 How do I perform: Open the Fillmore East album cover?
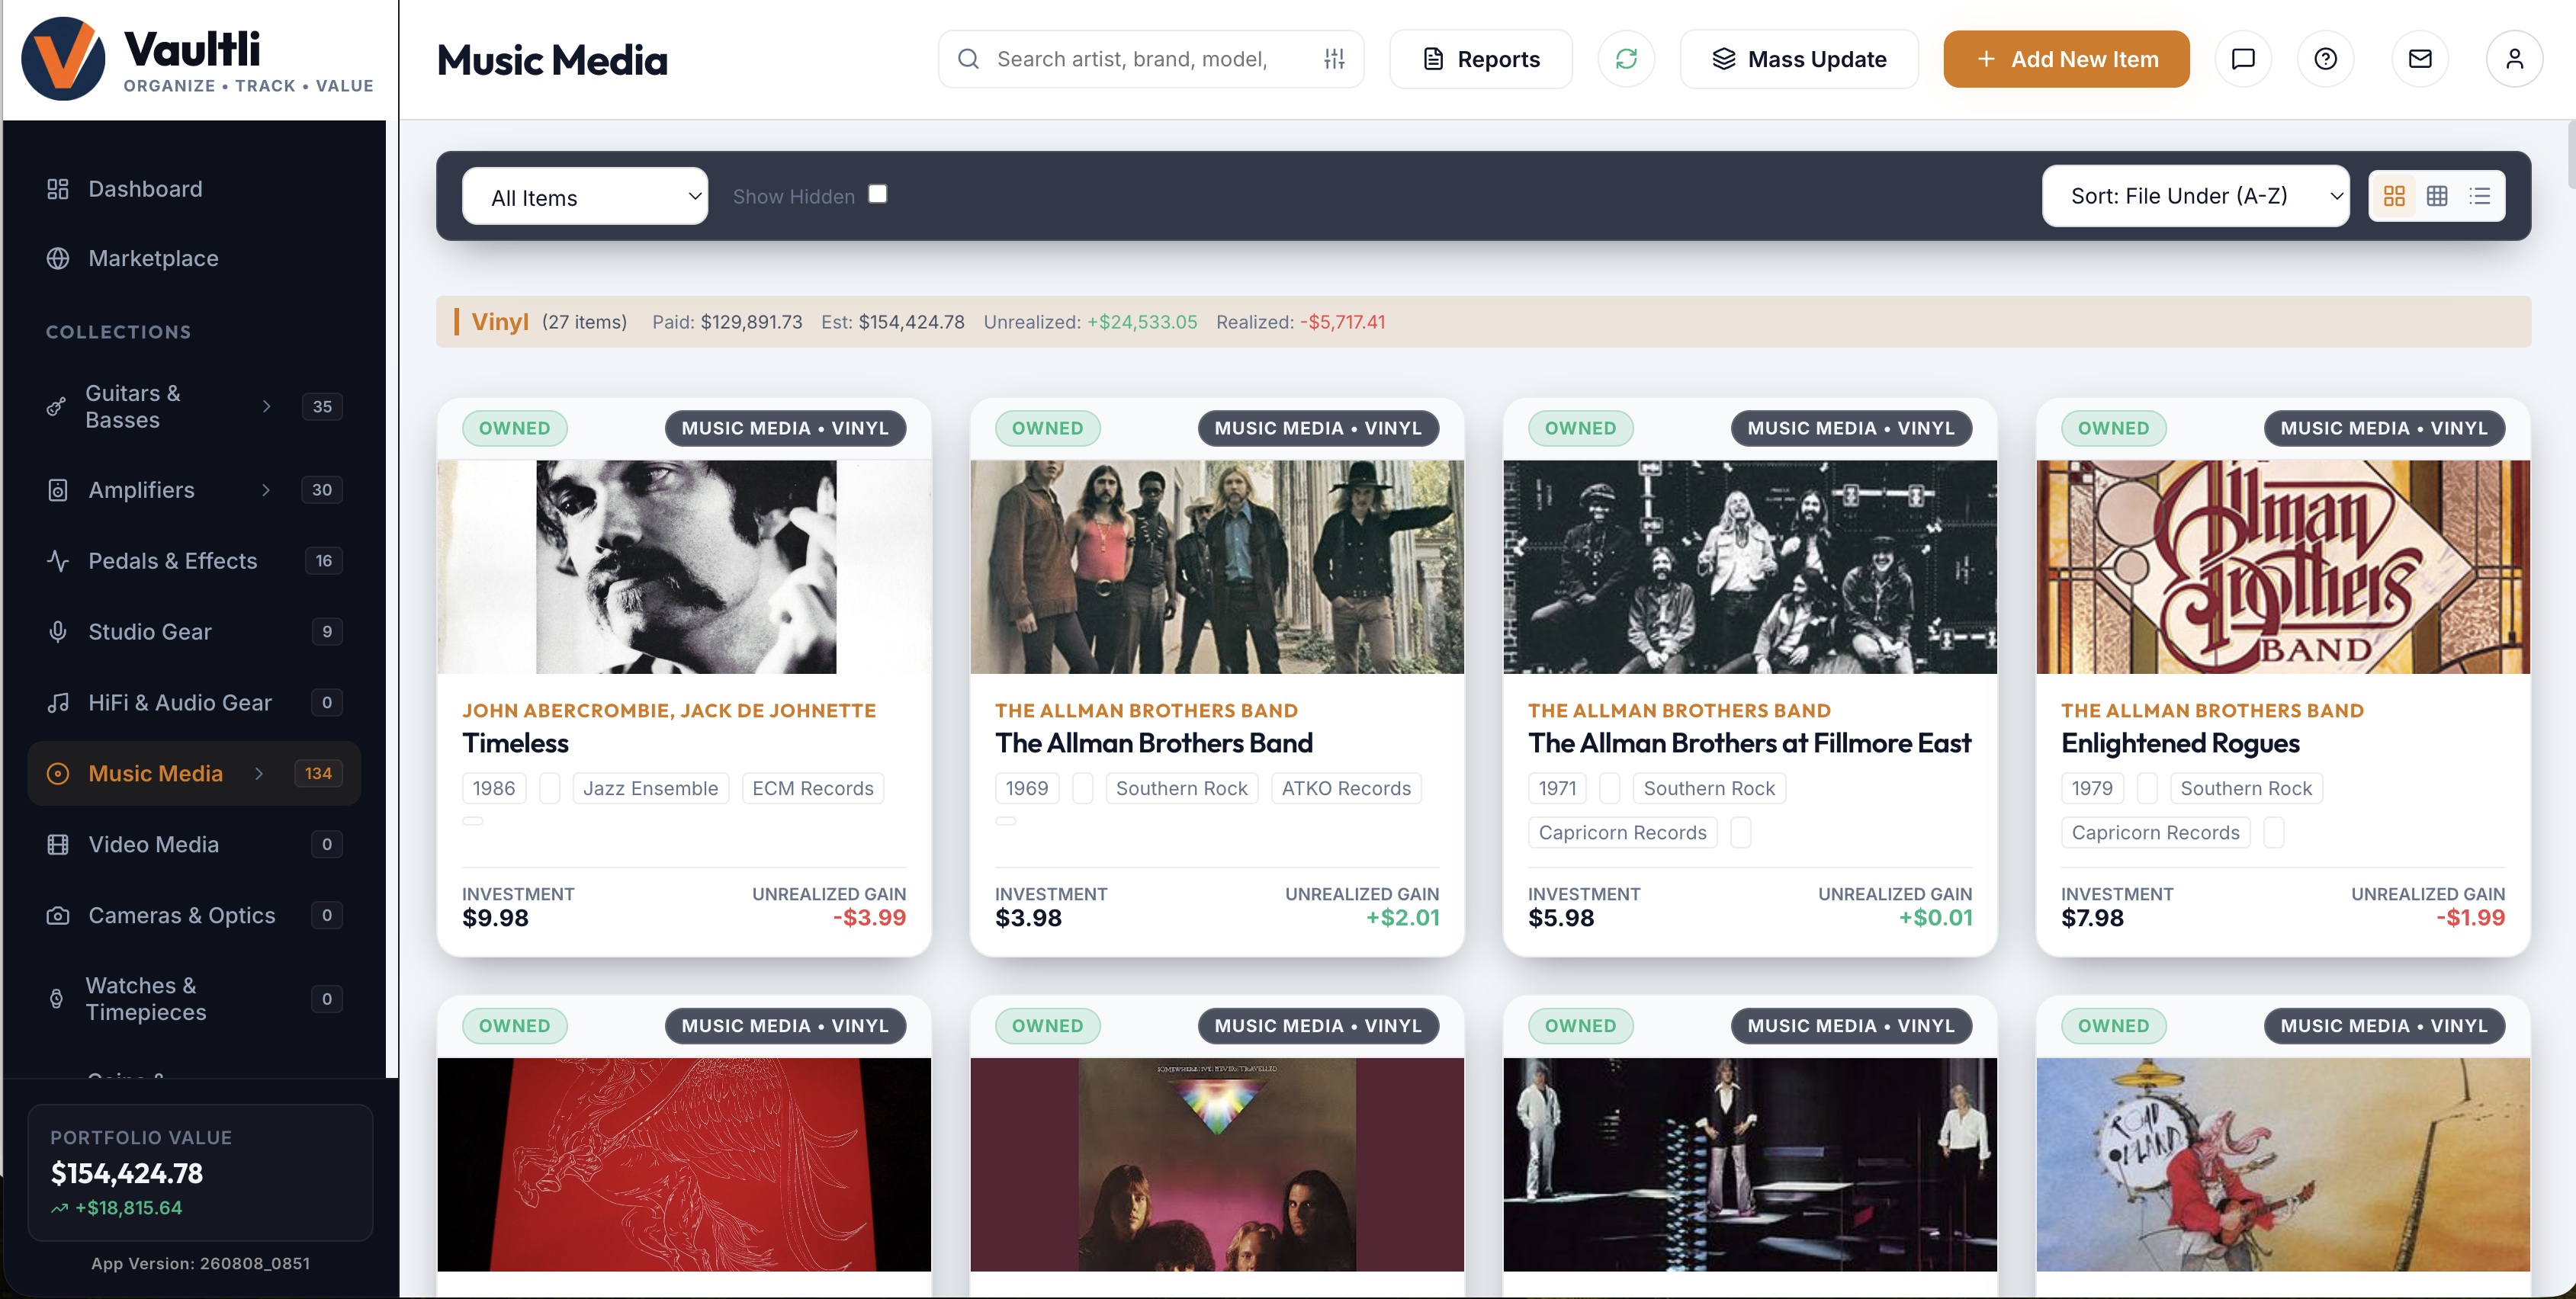[x=1750, y=567]
